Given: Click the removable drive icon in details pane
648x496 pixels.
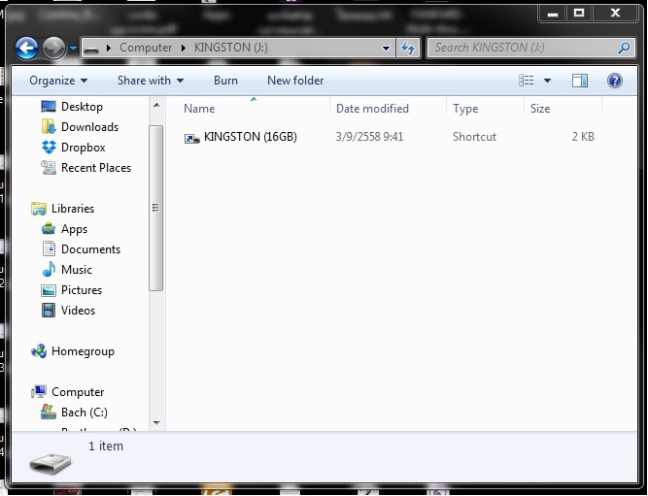Looking at the screenshot, I should click(x=50, y=463).
